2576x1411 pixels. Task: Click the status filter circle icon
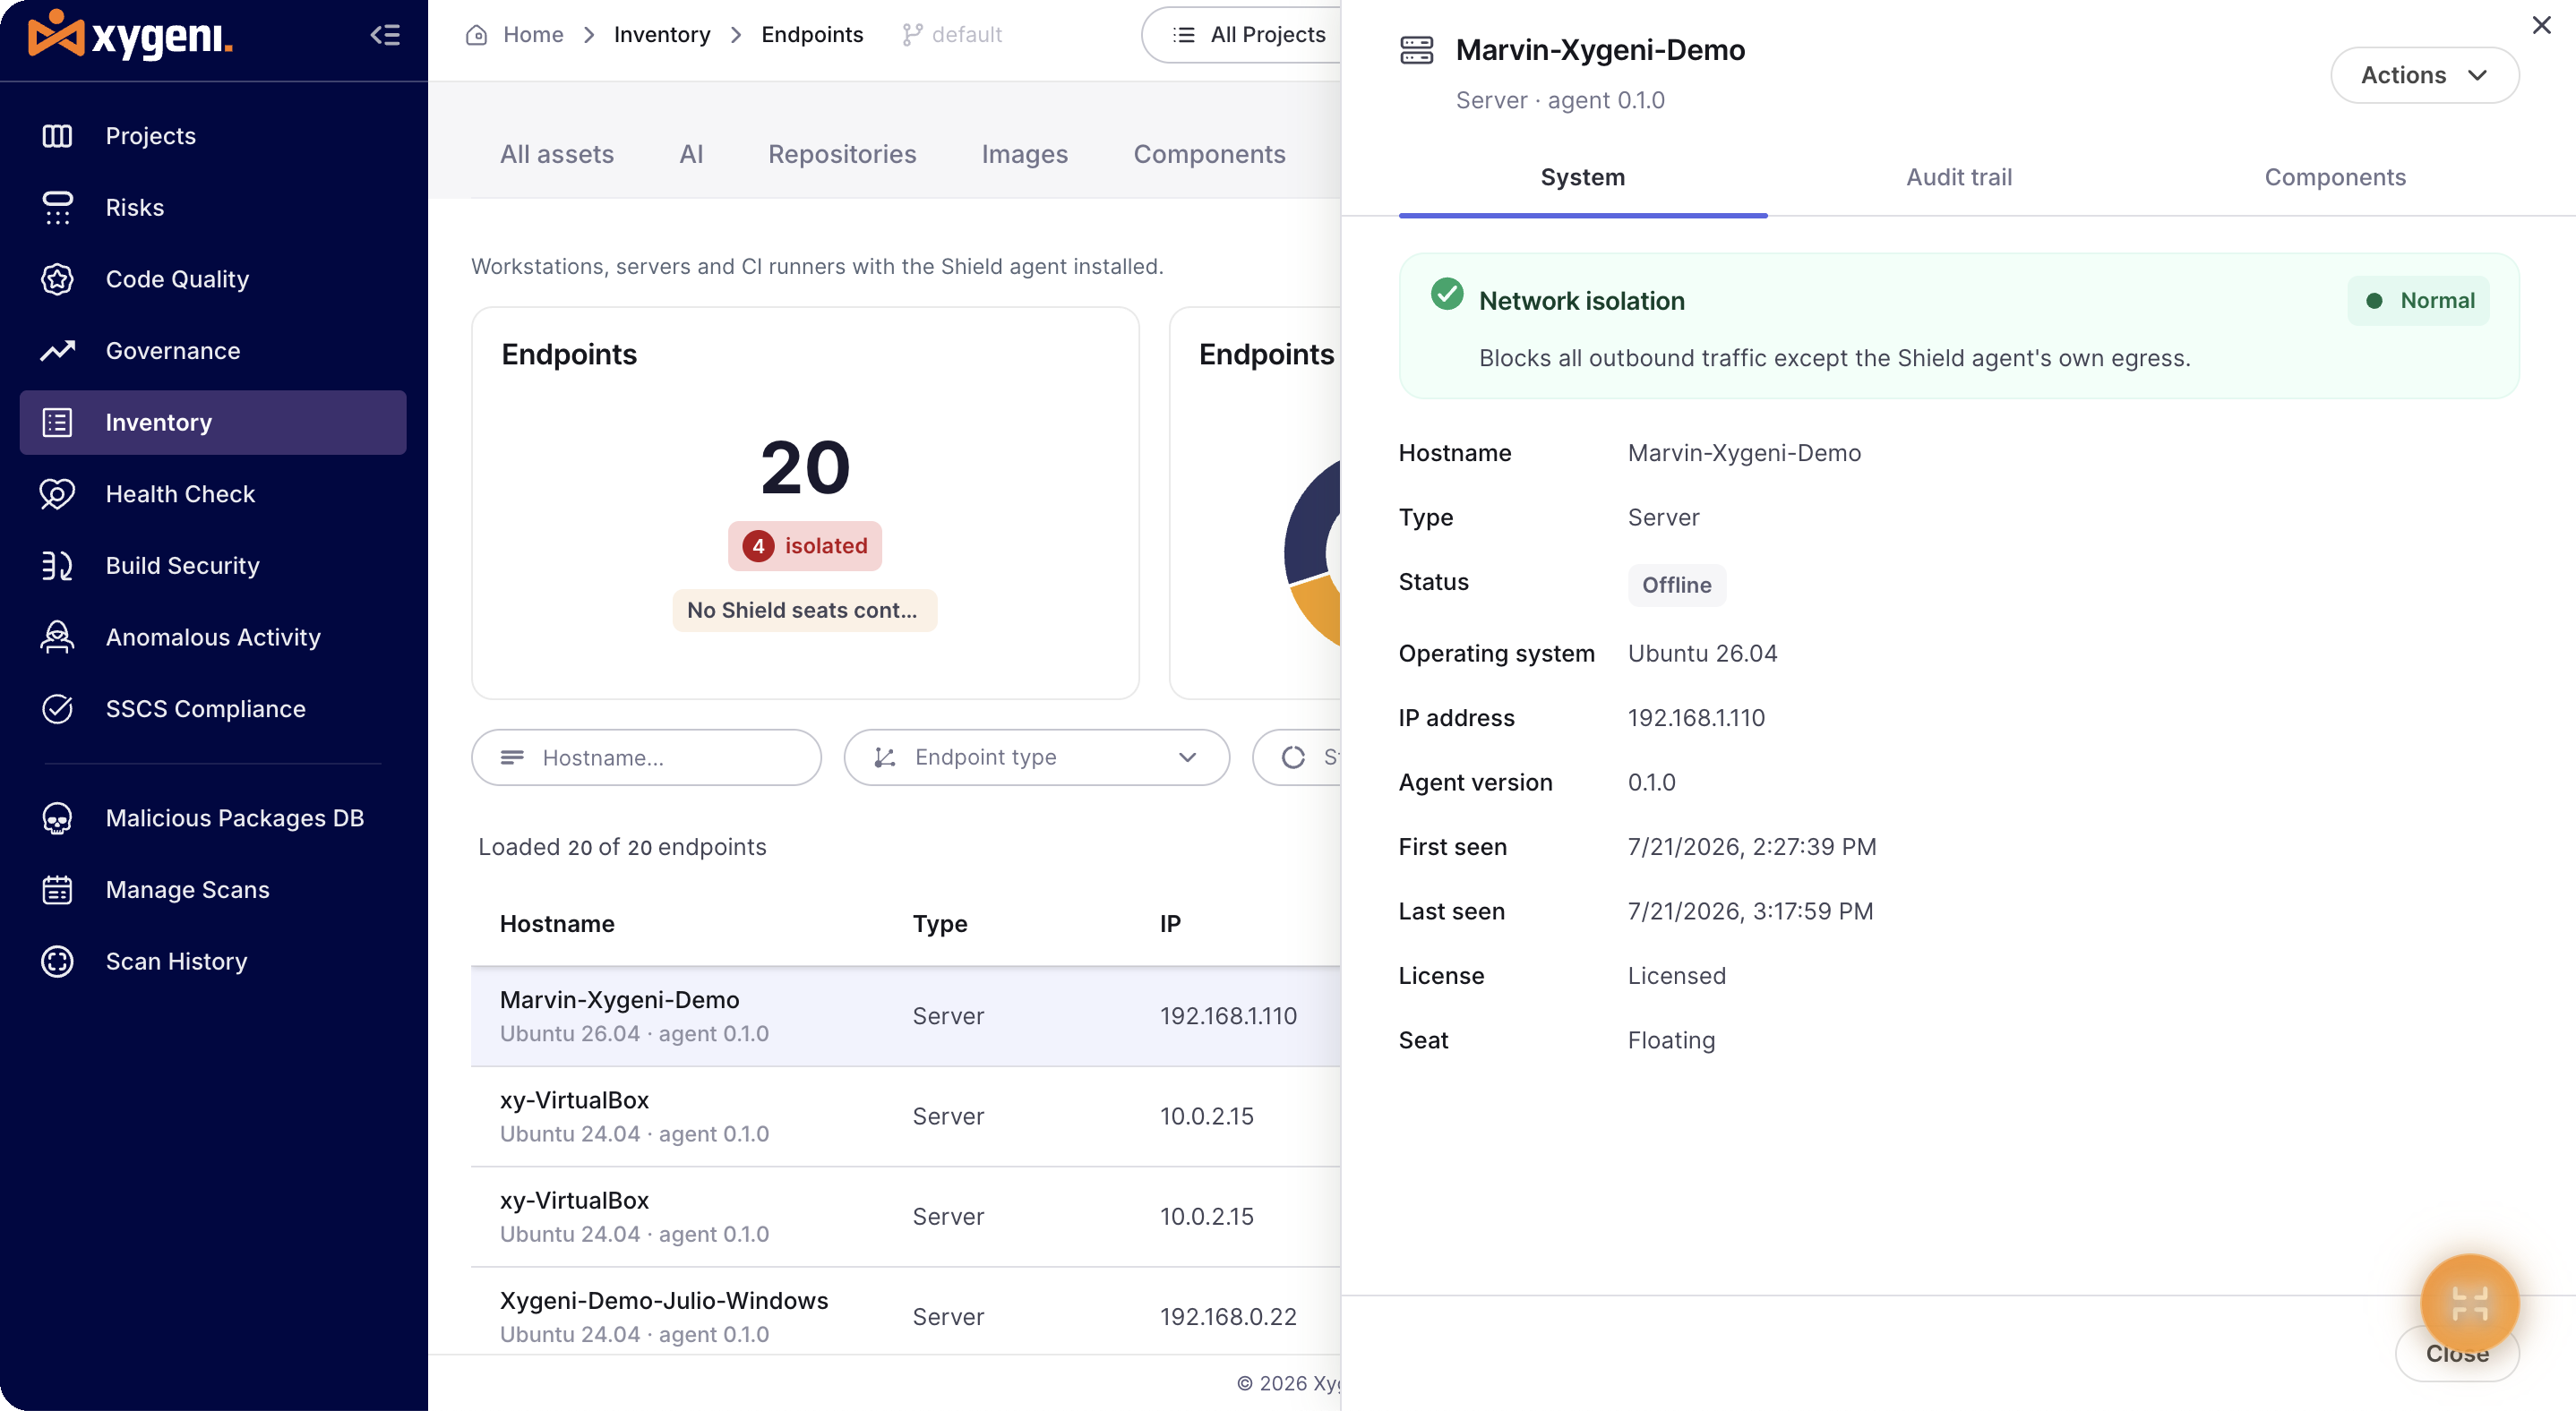point(1294,757)
